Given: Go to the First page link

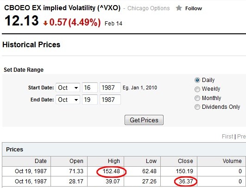Looking at the screenshot, I should [x=227, y=137].
